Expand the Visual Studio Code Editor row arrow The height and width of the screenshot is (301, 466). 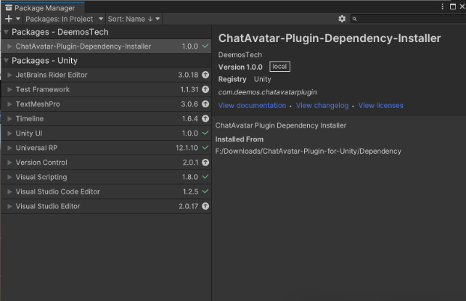pyautogui.click(x=9, y=191)
